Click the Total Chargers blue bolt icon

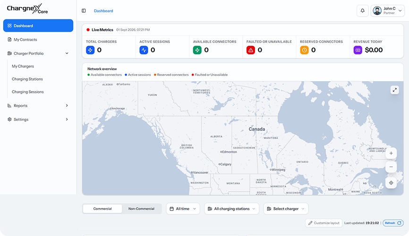tap(90, 50)
